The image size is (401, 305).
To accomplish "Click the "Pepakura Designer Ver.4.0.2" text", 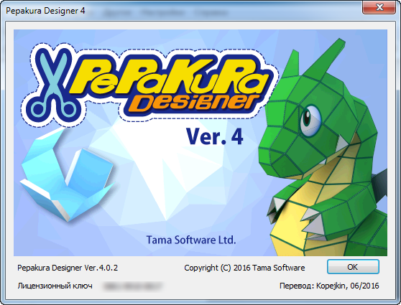I will pos(68,268).
